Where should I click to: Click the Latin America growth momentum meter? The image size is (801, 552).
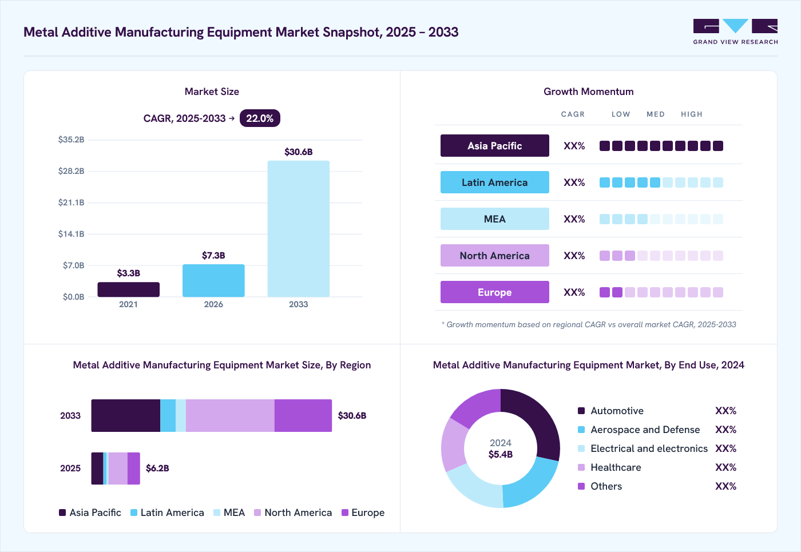tap(661, 182)
